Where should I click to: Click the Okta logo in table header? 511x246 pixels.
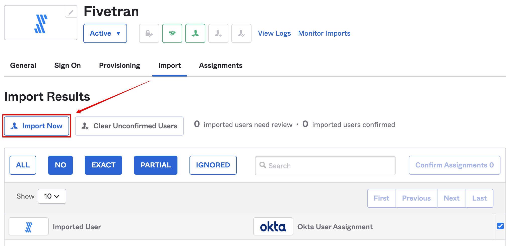(273, 227)
